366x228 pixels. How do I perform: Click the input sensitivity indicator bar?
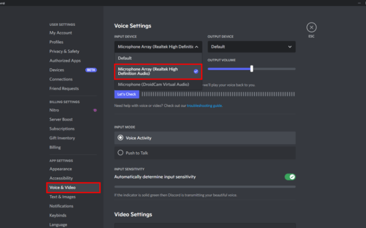click(x=205, y=187)
